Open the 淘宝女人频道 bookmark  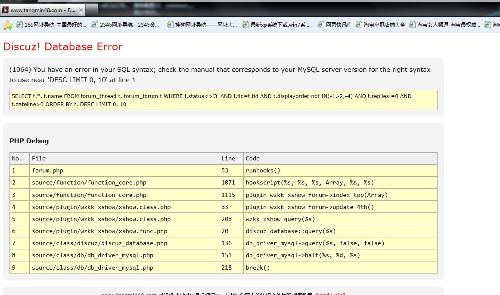coord(444,25)
